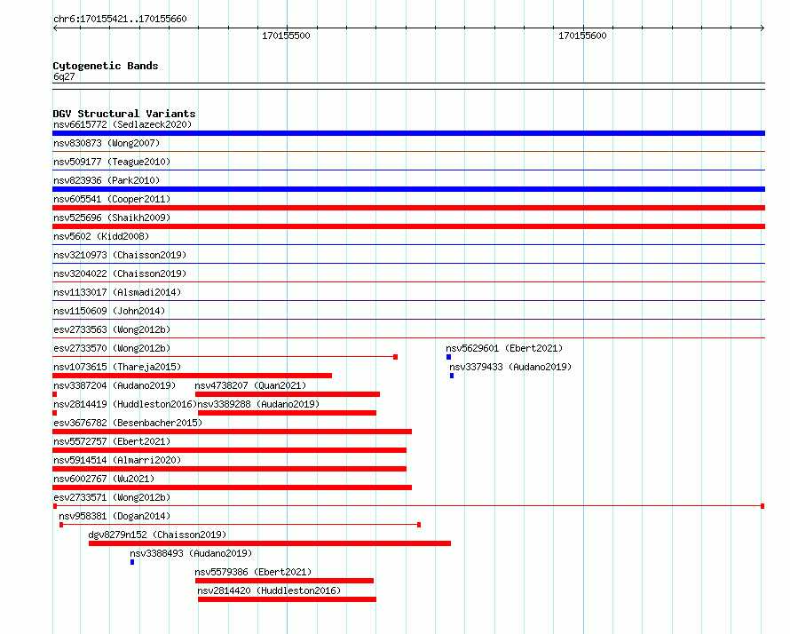The width and height of the screenshot is (790, 634).
Task: Open nsv509177 (Teague2010) variant label
Action: [112, 162]
